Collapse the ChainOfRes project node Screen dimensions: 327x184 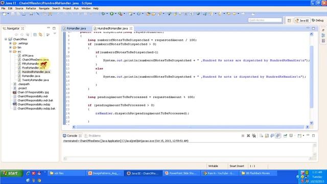(6, 39)
